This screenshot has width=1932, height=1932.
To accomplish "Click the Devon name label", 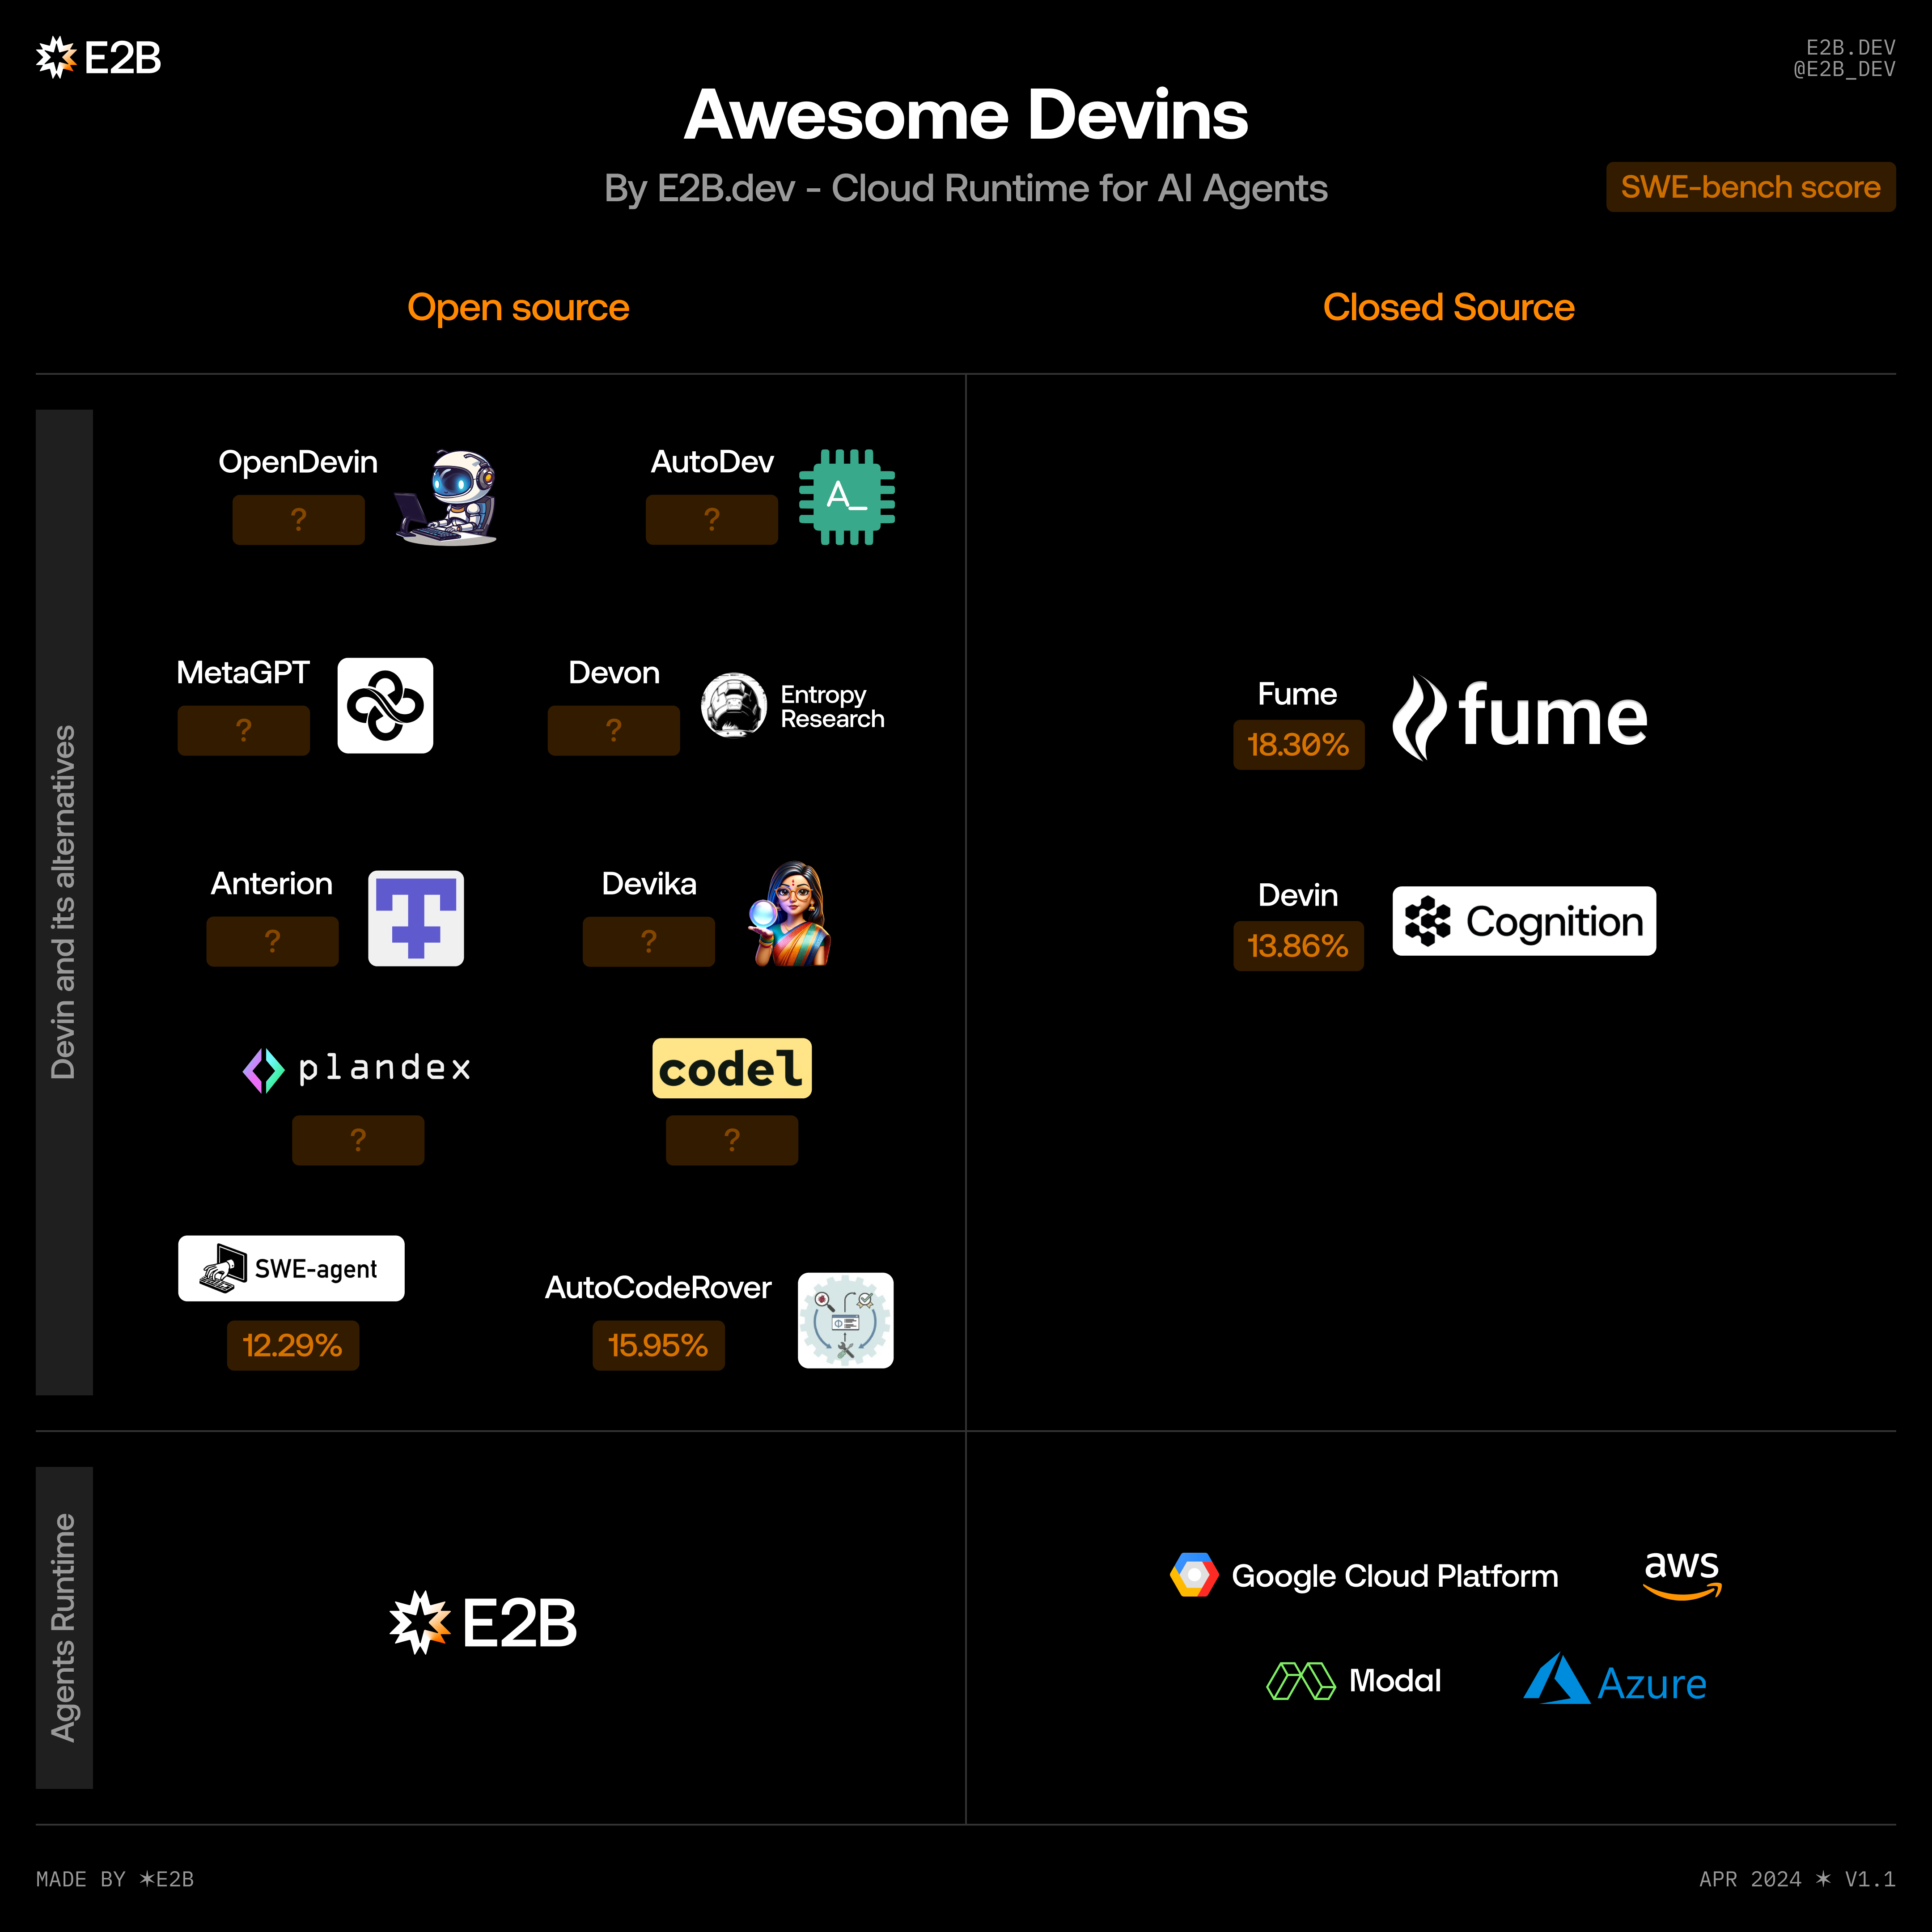I will click(614, 673).
